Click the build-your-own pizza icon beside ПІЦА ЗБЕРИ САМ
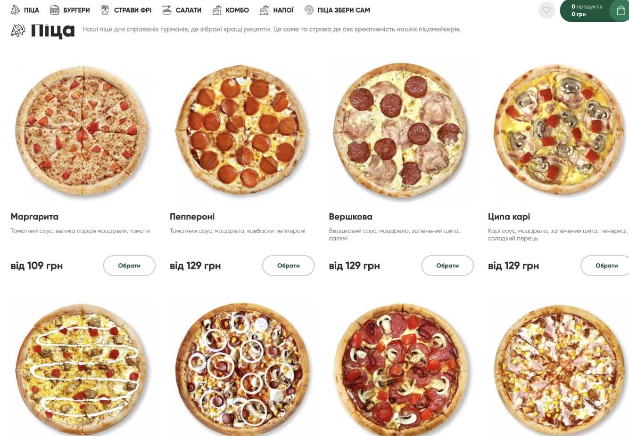This screenshot has width=629, height=436. coord(309,10)
